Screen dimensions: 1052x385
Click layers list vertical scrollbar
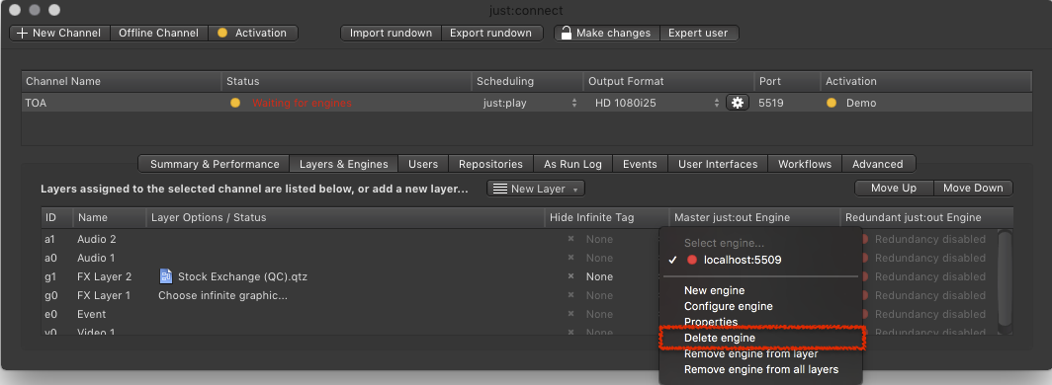pos(1005,277)
